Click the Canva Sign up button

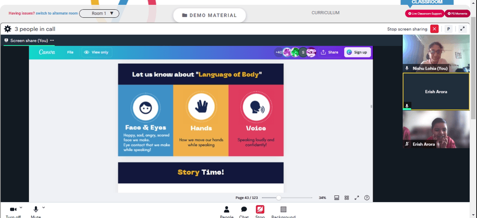[x=357, y=52]
